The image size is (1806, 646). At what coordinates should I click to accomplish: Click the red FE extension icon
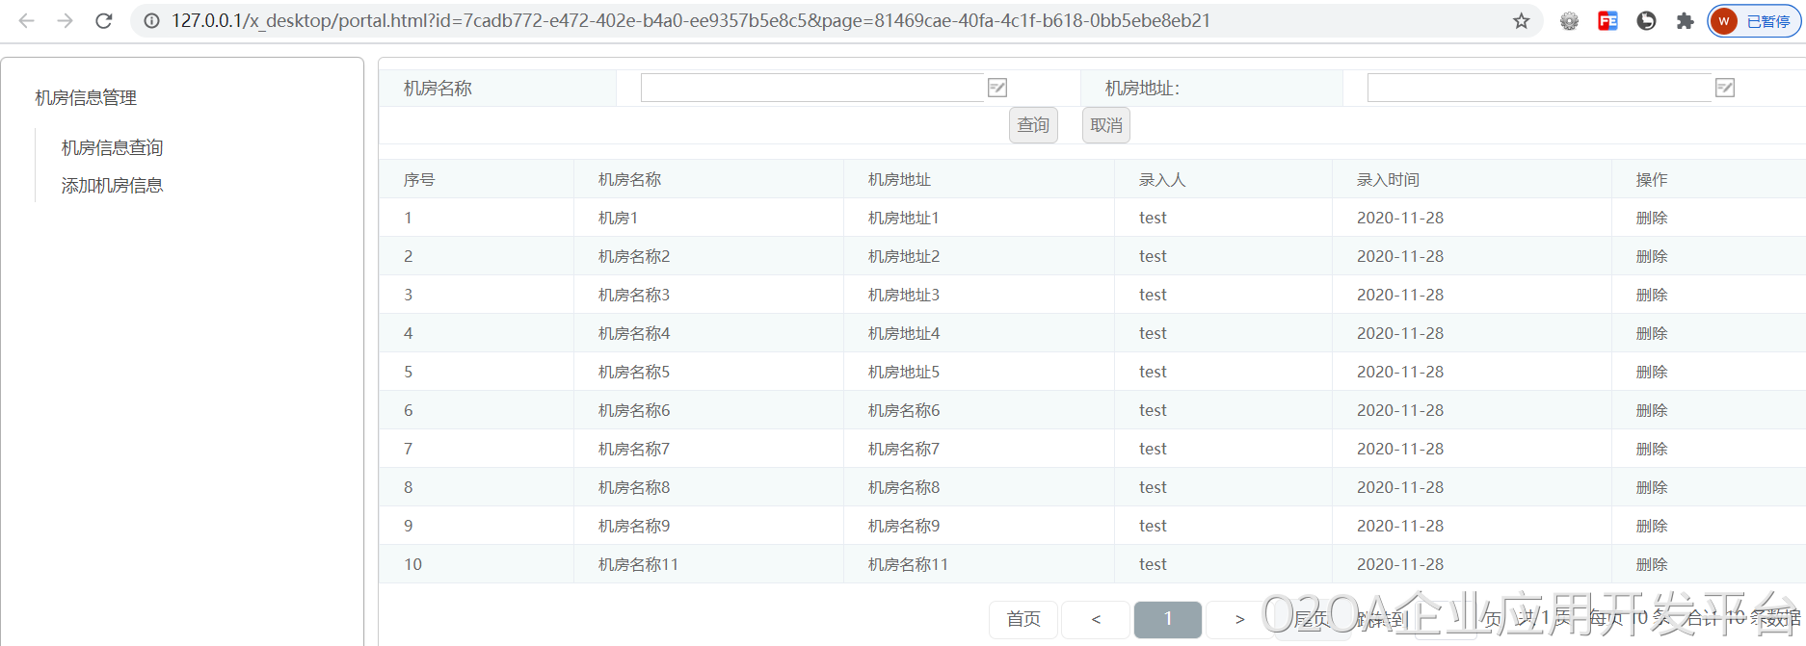tap(1607, 20)
